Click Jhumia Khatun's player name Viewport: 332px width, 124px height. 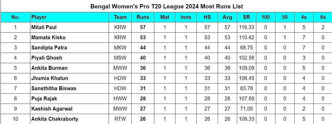tap(50, 78)
